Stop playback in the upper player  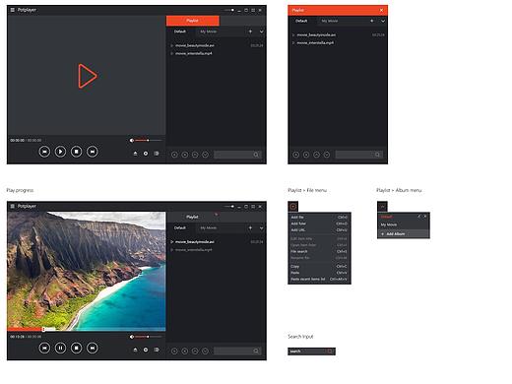click(x=77, y=152)
